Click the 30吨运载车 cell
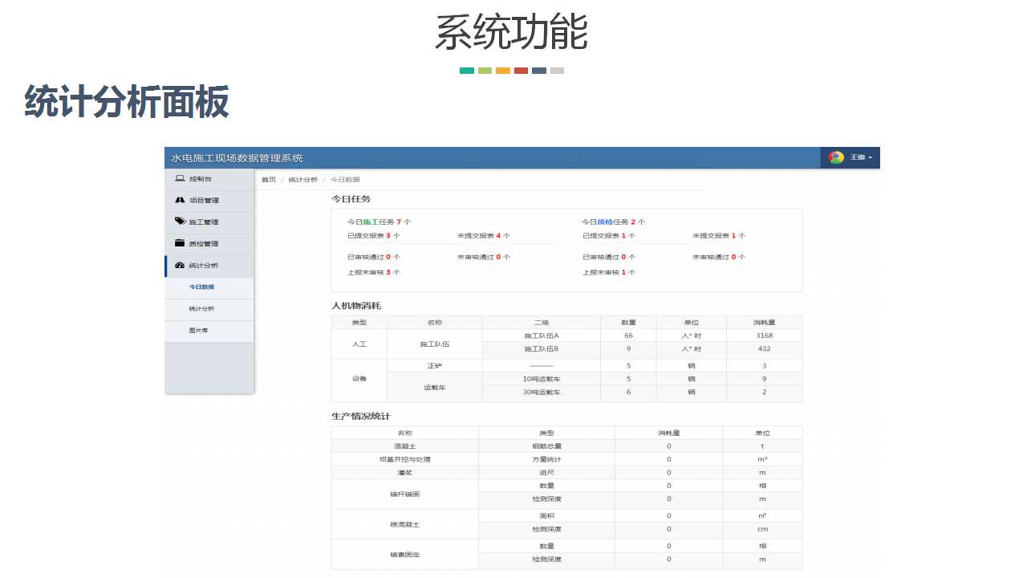The image size is (1027, 578). pyautogui.click(x=541, y=393)
